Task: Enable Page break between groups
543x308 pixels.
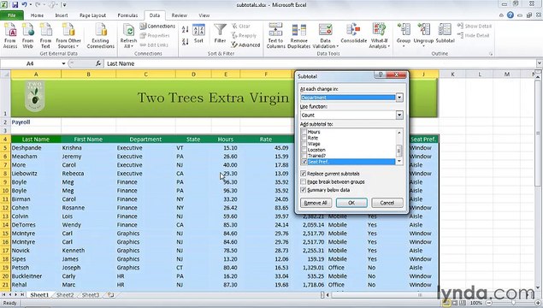Action: click(303, 181)
